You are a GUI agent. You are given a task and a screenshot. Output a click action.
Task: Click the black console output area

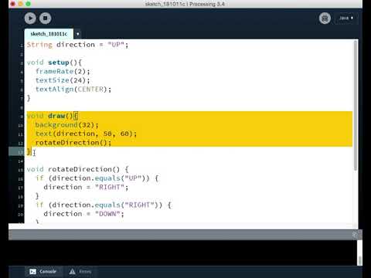183,253
